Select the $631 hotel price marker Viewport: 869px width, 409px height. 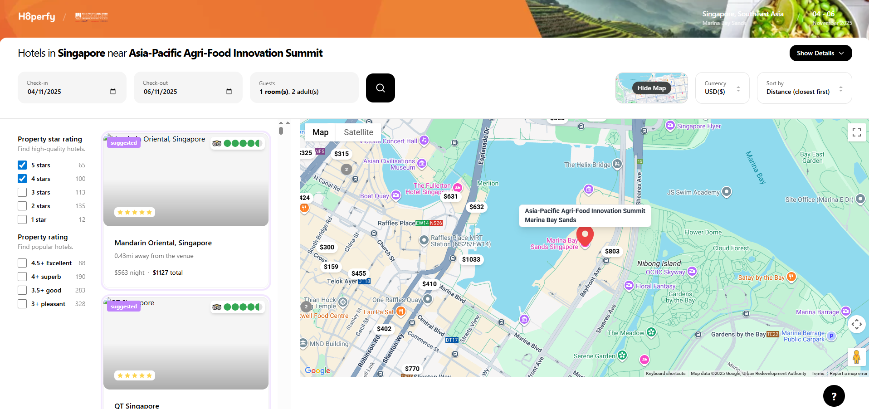451,196
